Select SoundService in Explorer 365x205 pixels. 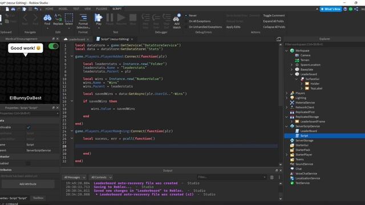(x=304, y=164)
